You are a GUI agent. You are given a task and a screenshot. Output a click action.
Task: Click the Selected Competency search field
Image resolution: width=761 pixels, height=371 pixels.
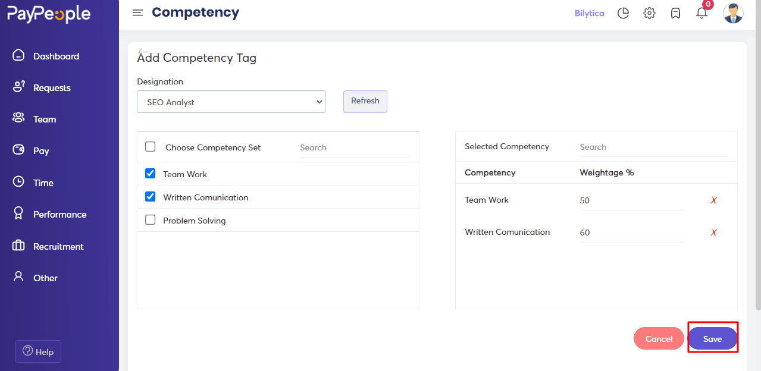pyautogui.click(x=653, y=147)
